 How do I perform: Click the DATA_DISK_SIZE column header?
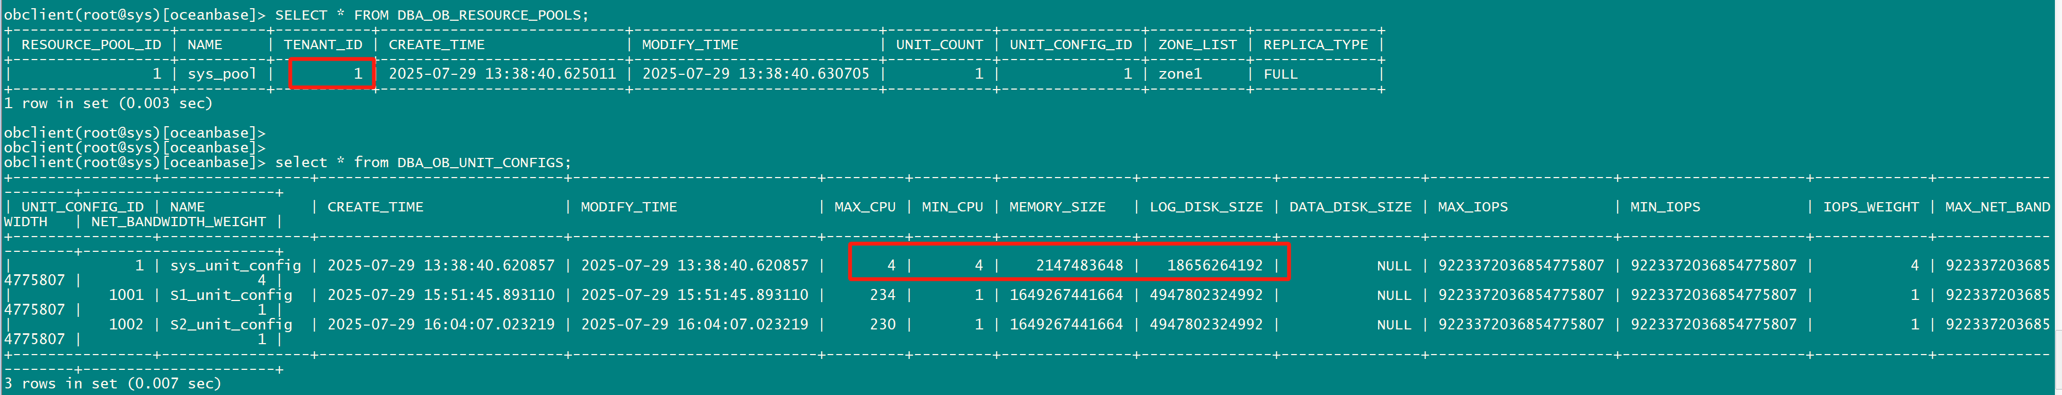(x=1350, y=207)
